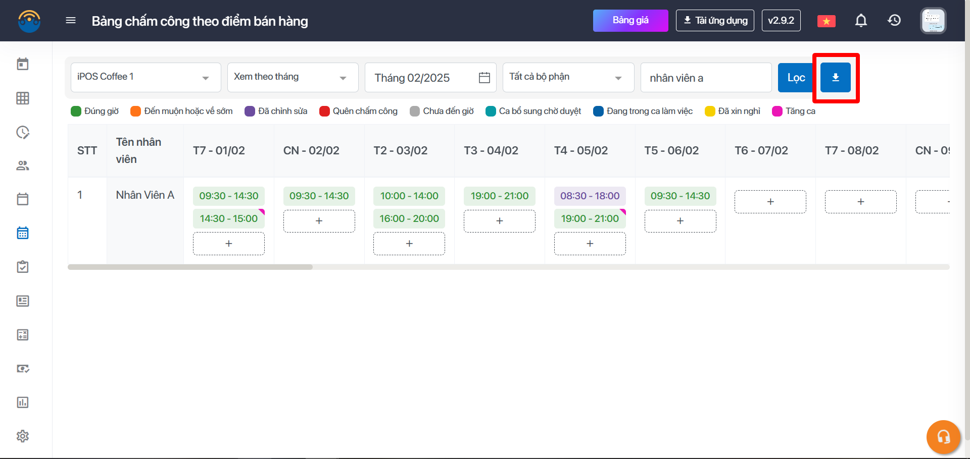Click the blue download export icon
This screenshot has height=459, width=970.
835,78
